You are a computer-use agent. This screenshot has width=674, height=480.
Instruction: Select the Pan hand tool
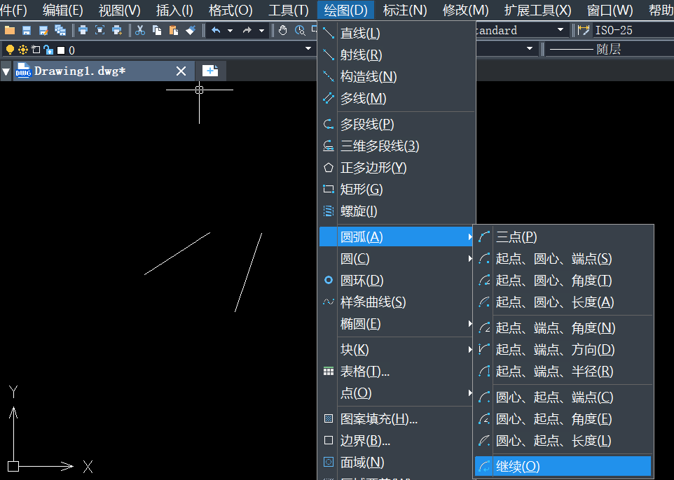click(x=282, y=31)
